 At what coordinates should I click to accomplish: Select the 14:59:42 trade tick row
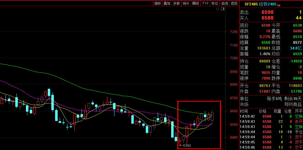pyautogui.click(x=271, y=116)
